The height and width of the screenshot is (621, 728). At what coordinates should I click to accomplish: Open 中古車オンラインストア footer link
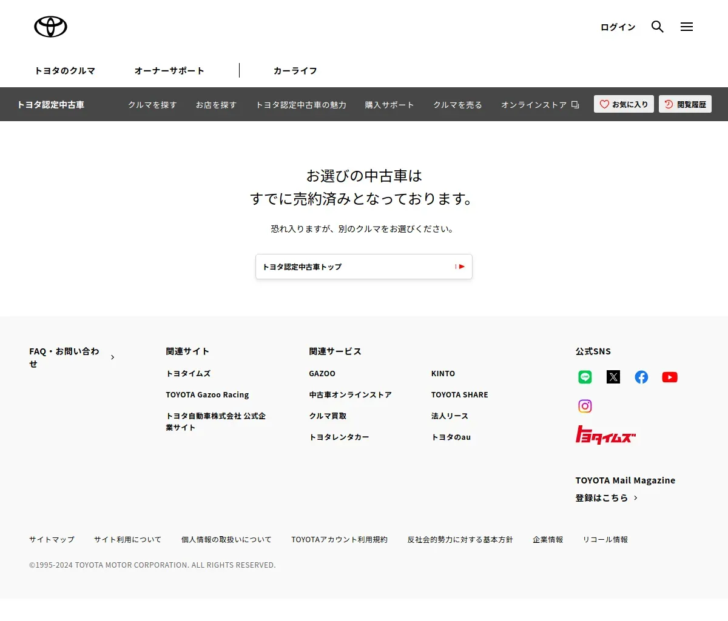pos(350,395)
